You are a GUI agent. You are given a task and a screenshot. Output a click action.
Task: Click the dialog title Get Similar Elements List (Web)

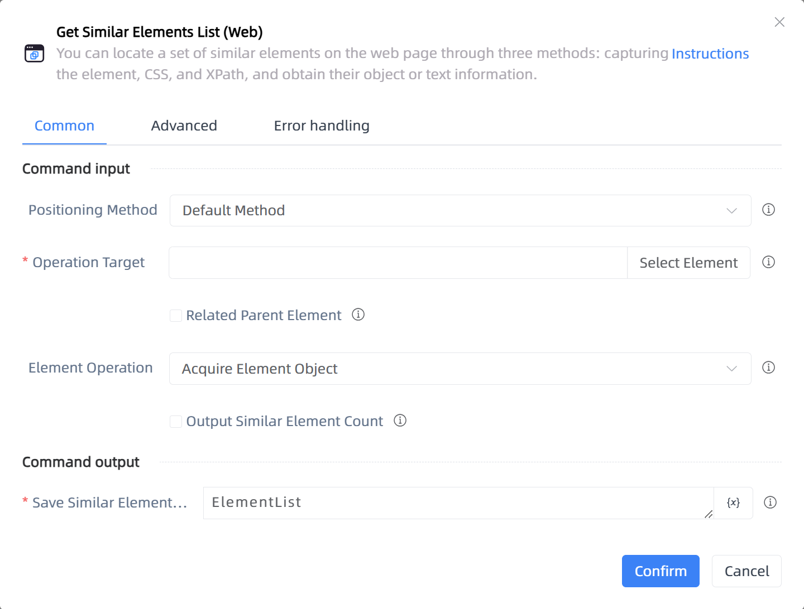160,32
